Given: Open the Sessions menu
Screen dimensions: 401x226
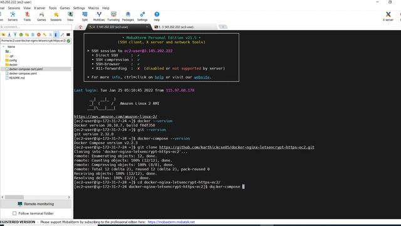Looking at the screenshot, I should point(14,8).
